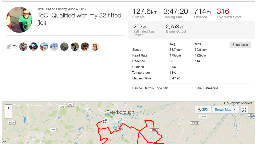The width and height of the screenshot is (257, 144).
Task: Click the Estimated Avg Power value
Action: (140, 27)
